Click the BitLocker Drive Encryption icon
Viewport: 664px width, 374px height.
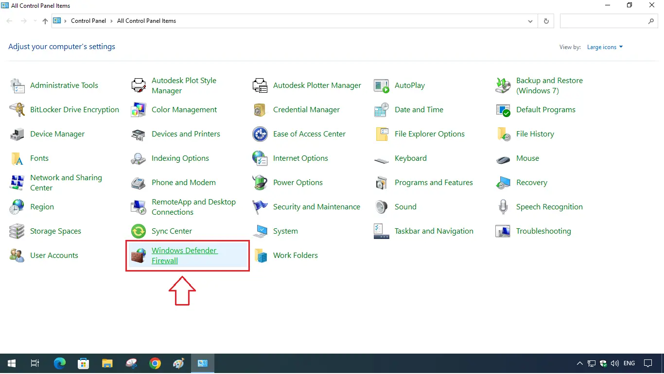click(x=17, y=110)
